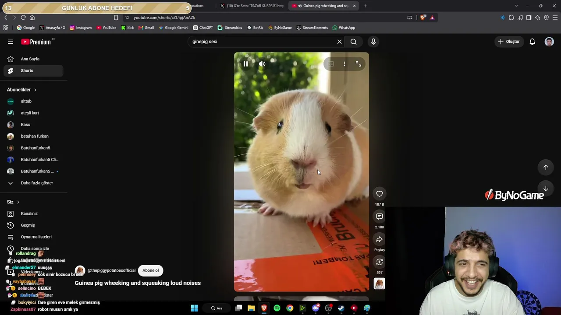The width and height of the screenshot is (561, 315).
Task: Mute the Shorts video volume
Action: pyautogui.click(x=262, y=64)
